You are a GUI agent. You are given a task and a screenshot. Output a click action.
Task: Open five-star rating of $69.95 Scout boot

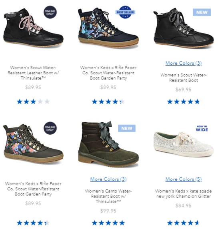[x=183, y=102]
